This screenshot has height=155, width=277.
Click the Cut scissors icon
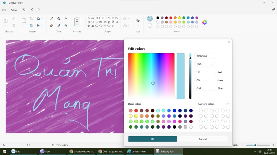(x=13, y=19)
